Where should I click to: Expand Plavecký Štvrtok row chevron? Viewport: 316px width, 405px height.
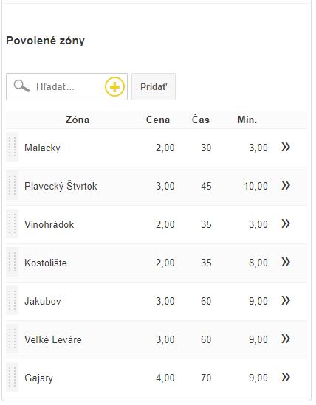[286, 185]
